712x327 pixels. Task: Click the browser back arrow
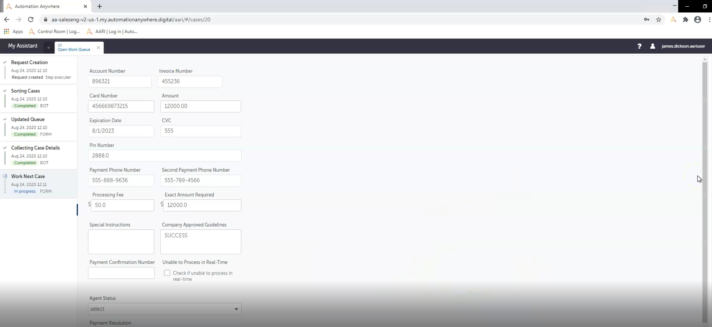pos(7,19)
